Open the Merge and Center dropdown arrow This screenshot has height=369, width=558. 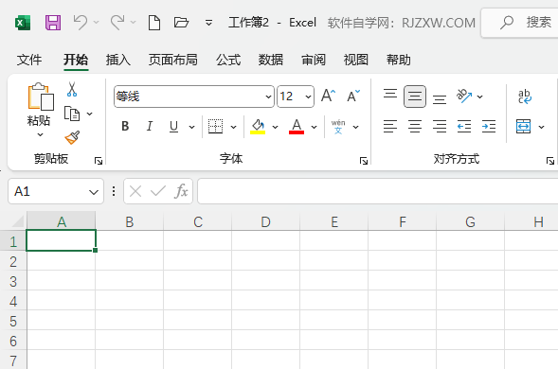pos(541,127)
